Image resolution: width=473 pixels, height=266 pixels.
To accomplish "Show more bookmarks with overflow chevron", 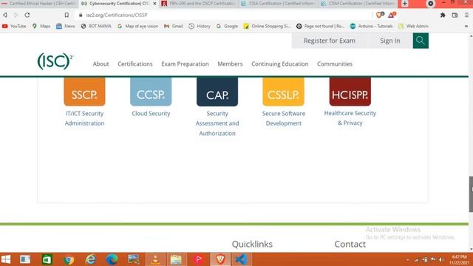I will (466, 27).
